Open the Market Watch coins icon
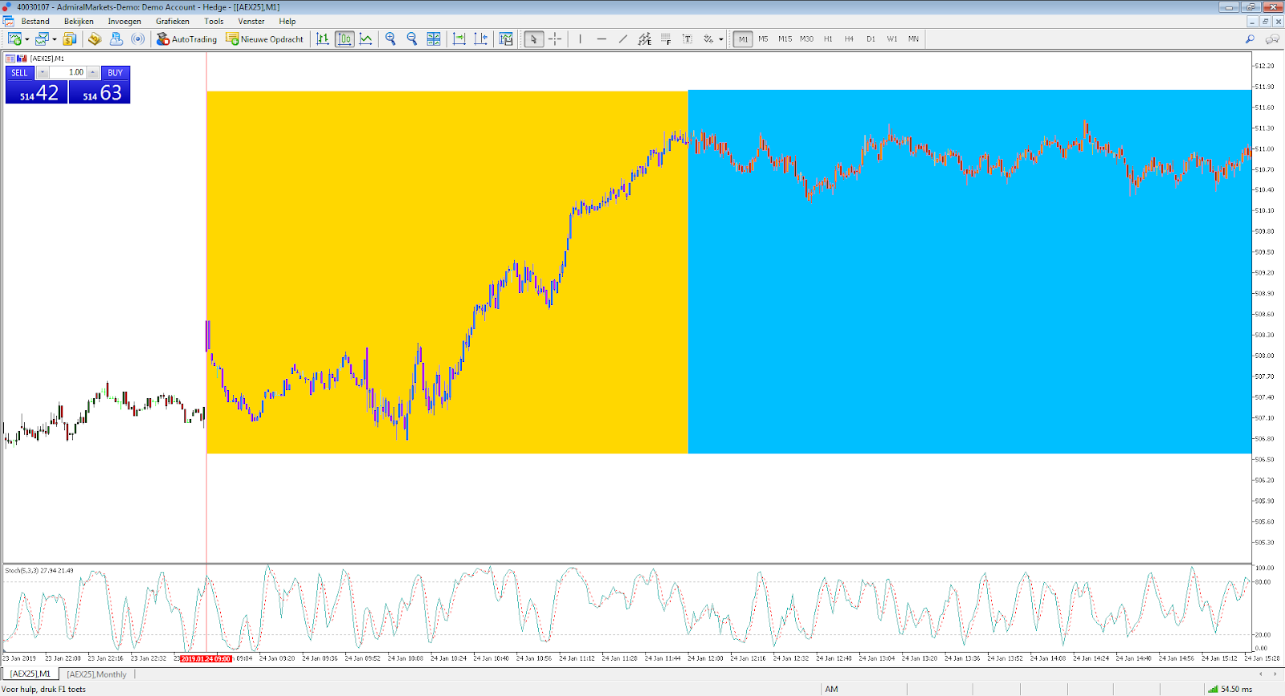 (x=70, y=39)
